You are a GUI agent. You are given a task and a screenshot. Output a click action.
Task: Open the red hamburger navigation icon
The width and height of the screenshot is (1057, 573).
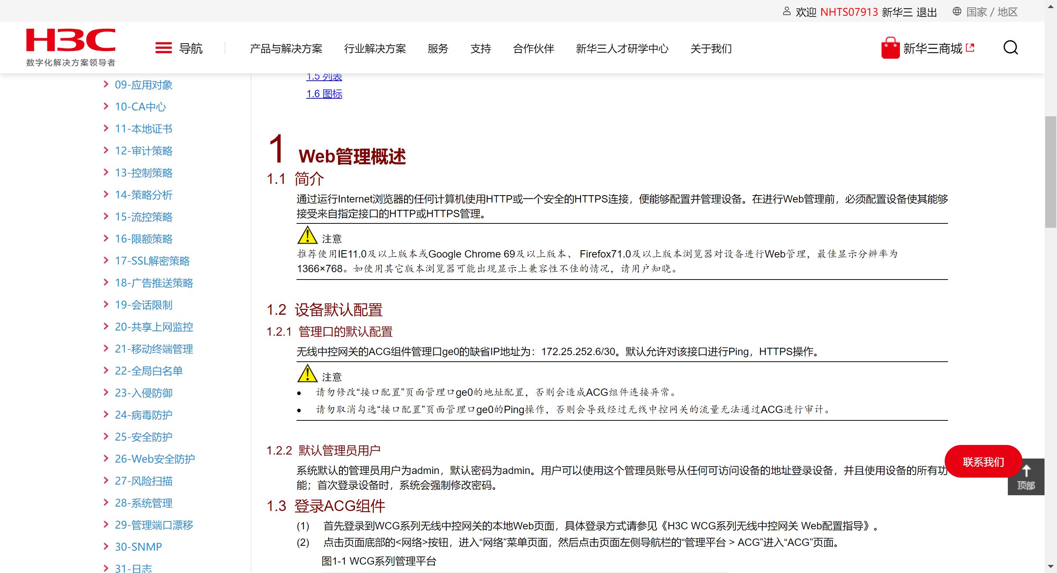click(x=163, y=48)
